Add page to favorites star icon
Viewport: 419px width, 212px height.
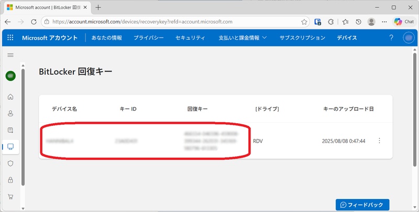pyautogui.click(x=304, y=22)
